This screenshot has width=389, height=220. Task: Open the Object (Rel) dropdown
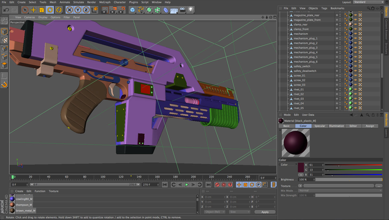click(214, 212)
